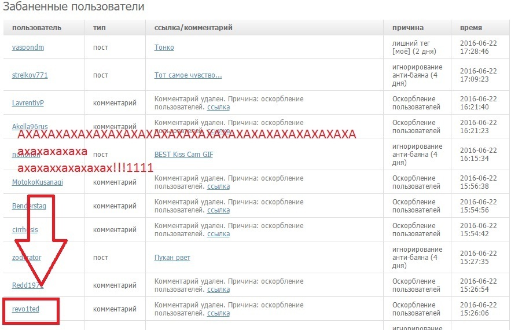Open the post "Пукан рвет"
The width and height of the screenshot is (511, 330).
click(172, 258)
